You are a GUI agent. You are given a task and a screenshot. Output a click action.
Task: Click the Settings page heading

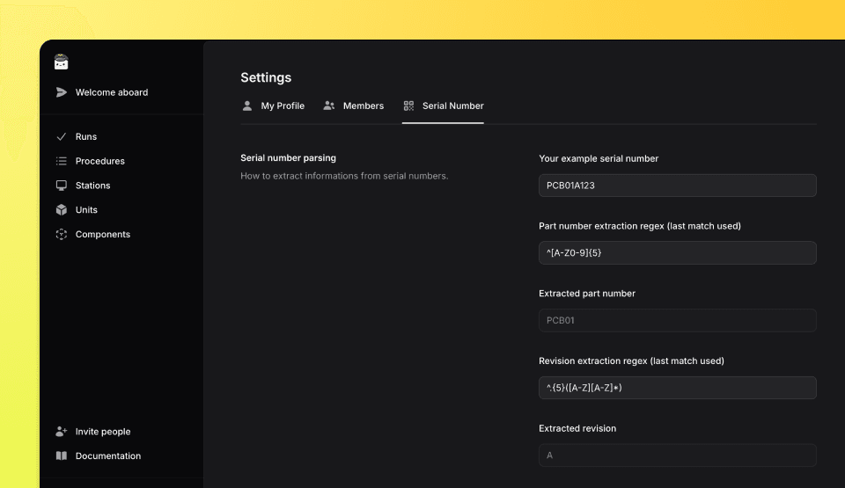pos(266,77)
